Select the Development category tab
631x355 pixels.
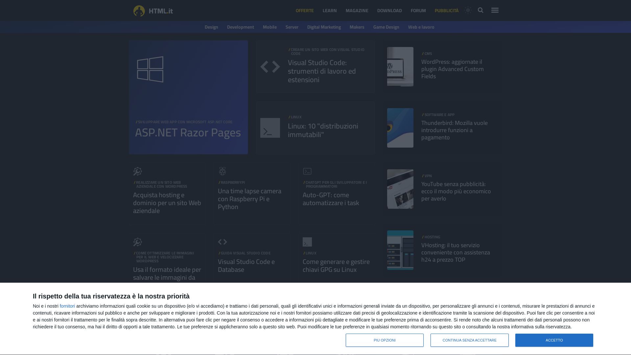pyautogui.click(x=241, y=27)
